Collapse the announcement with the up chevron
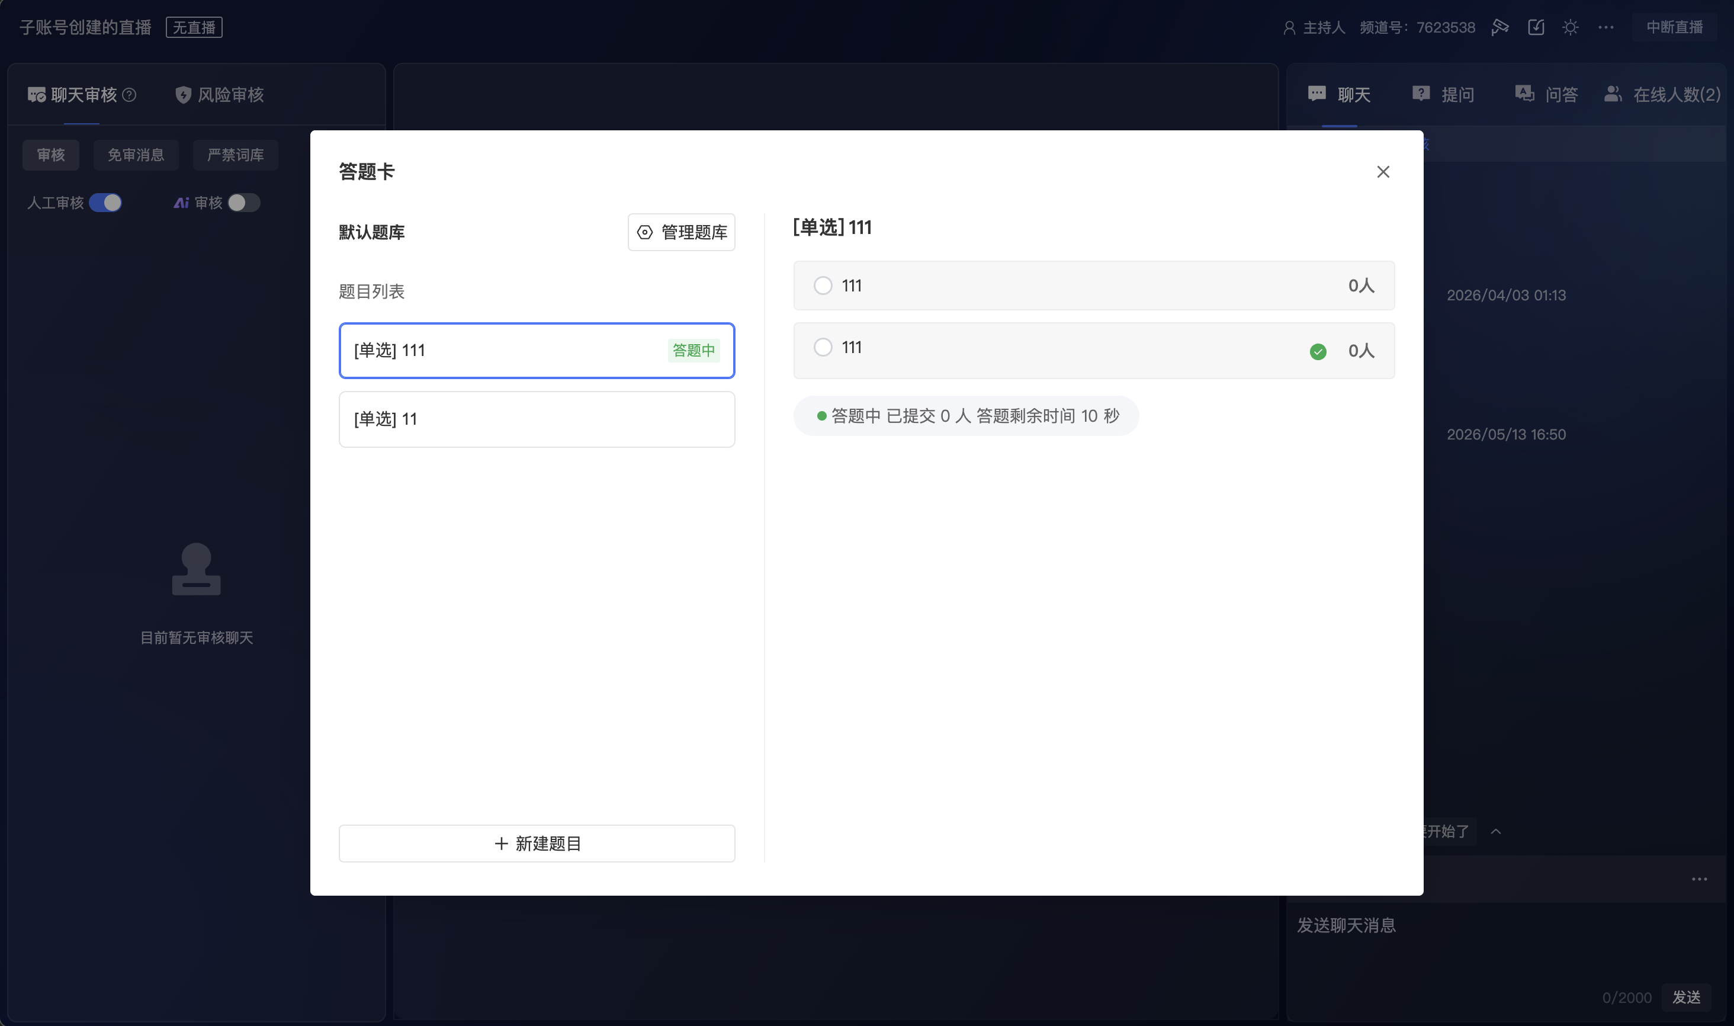 [1495, 832]
